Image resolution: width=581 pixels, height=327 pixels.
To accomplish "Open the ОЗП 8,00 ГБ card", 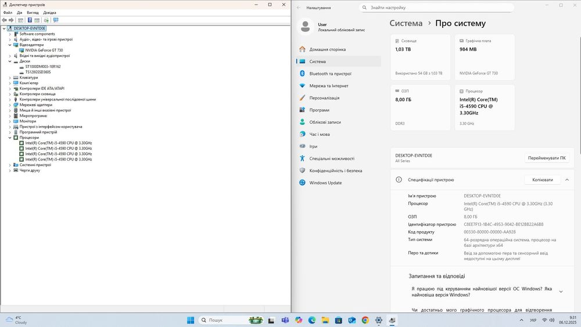I will coord(420,107).
